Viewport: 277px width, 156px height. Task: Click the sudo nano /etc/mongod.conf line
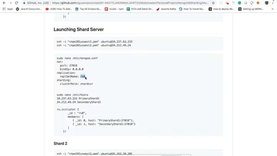pyautogui.click(x=77, y=58)
